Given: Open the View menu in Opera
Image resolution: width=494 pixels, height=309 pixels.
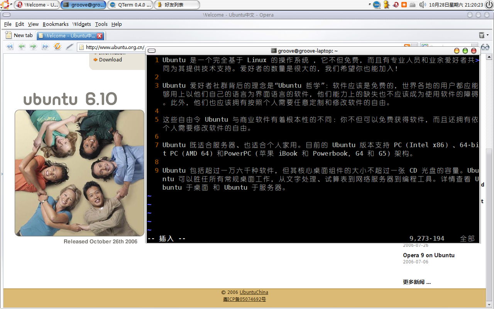Looking at the screenshot, I should tap(33, 24).
